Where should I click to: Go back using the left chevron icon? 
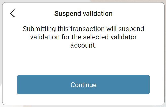tap(12, 13)
